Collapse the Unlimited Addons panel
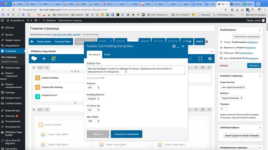The image size is (268, 150). (260, 128)
